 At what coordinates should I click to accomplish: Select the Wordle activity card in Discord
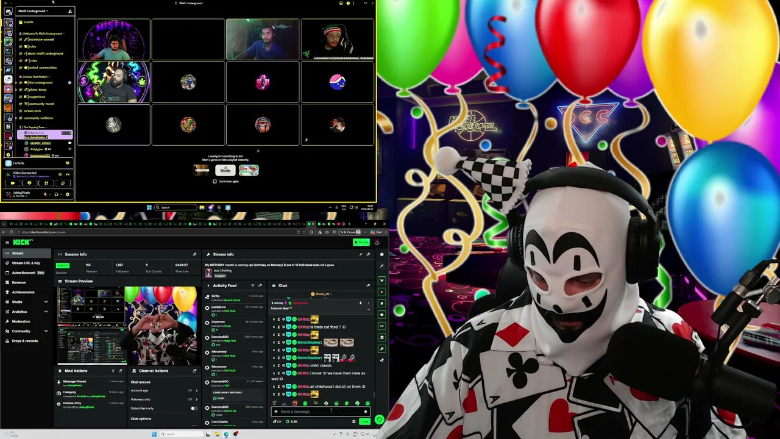tap(225, 170)
